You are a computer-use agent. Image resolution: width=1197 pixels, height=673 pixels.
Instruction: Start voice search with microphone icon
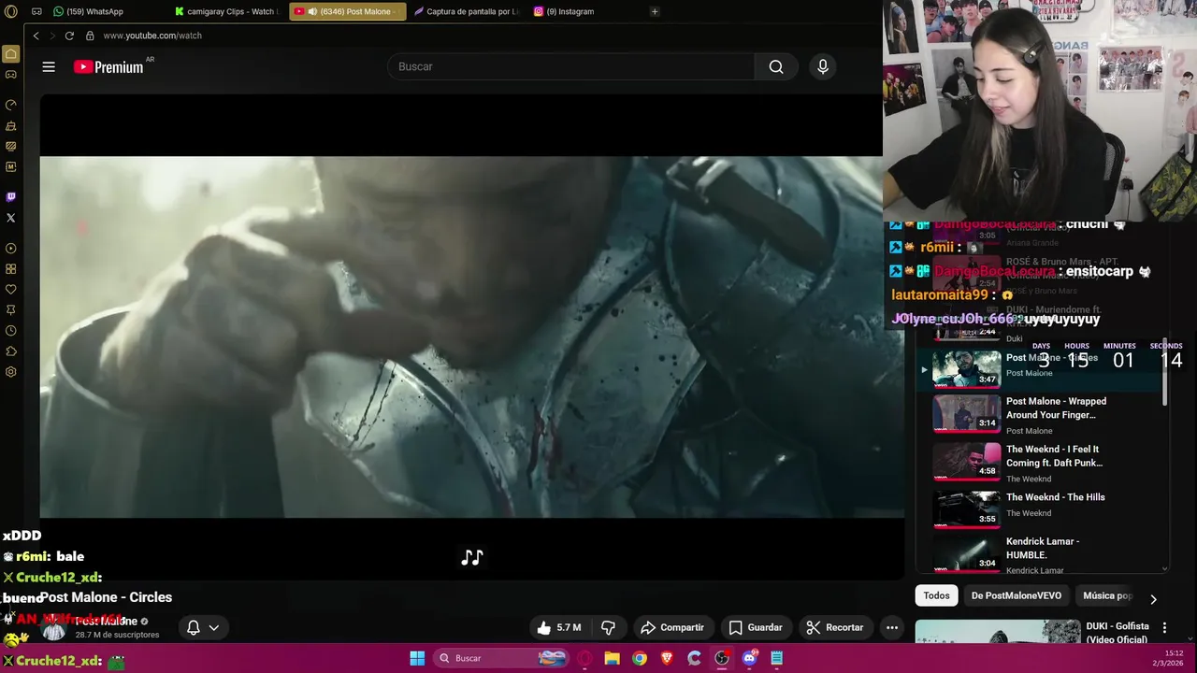(823, 66)
